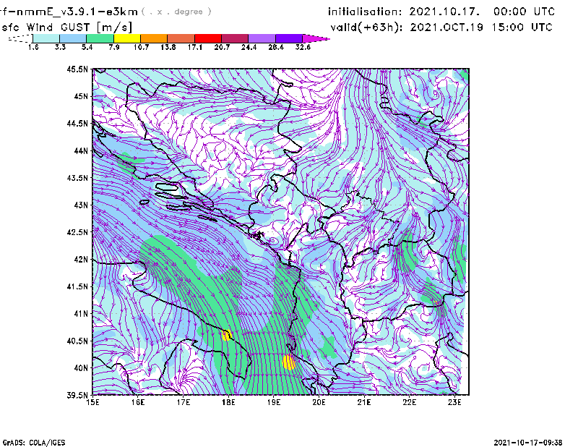This screenshot has height=447, width=578.
Task: Click the crimson 20.7–24.4 legend swatch
Action: coord(235,38)
